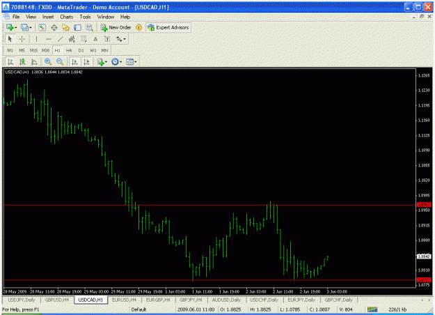Open the File menu
The width and height of the screenshot is (435, 315).
tap(16, 17)
